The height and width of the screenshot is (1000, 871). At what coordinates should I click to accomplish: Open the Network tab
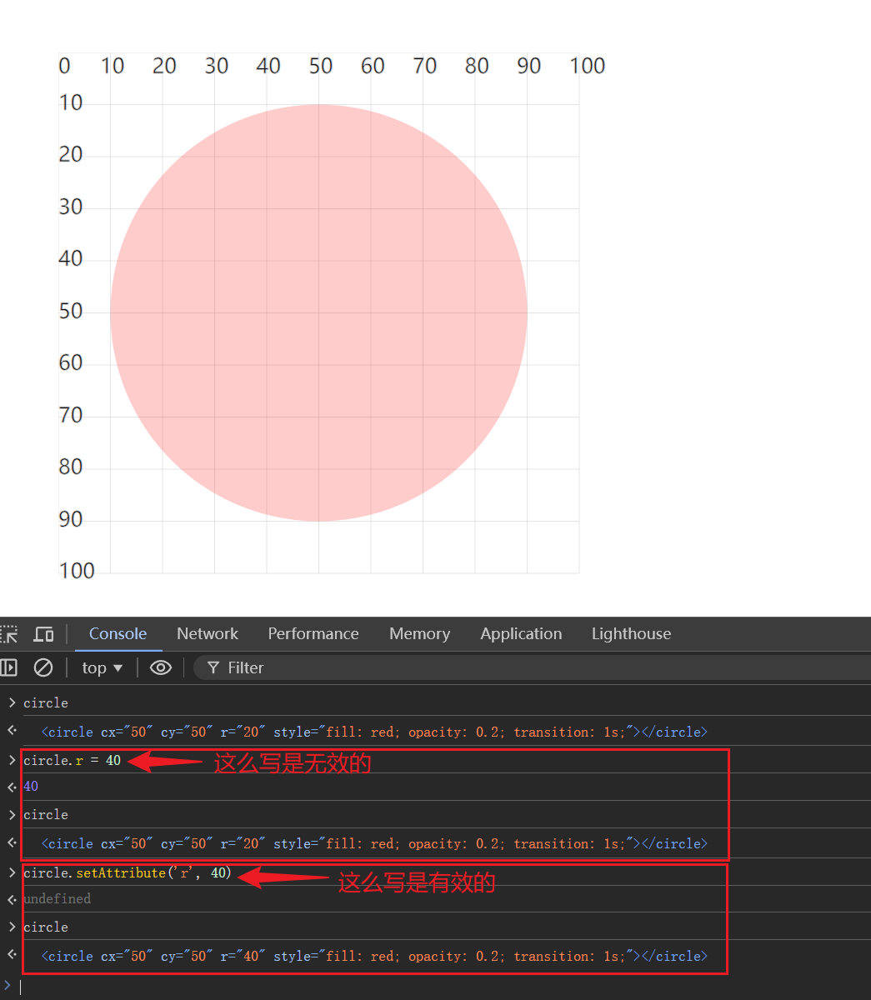pyautogui.click(x=208, y=634)
